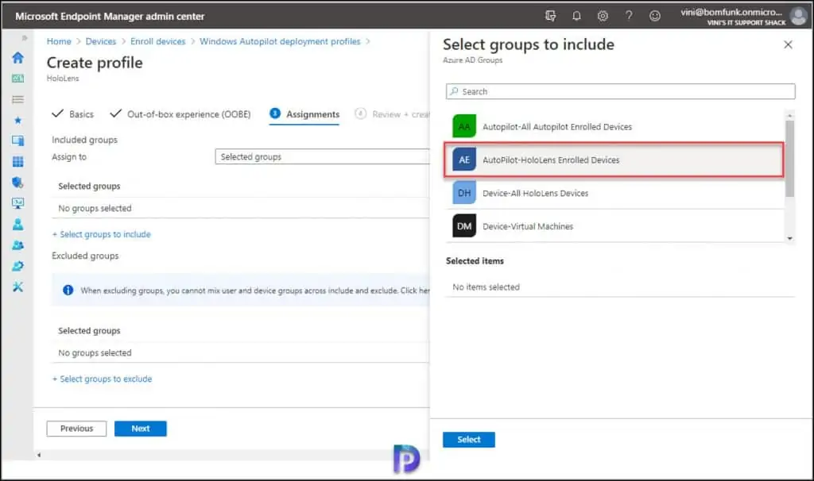This screenshot has width=814, height=481.
Task: Click the group list scrollbar thumb
Action: [x=789, y=159]
